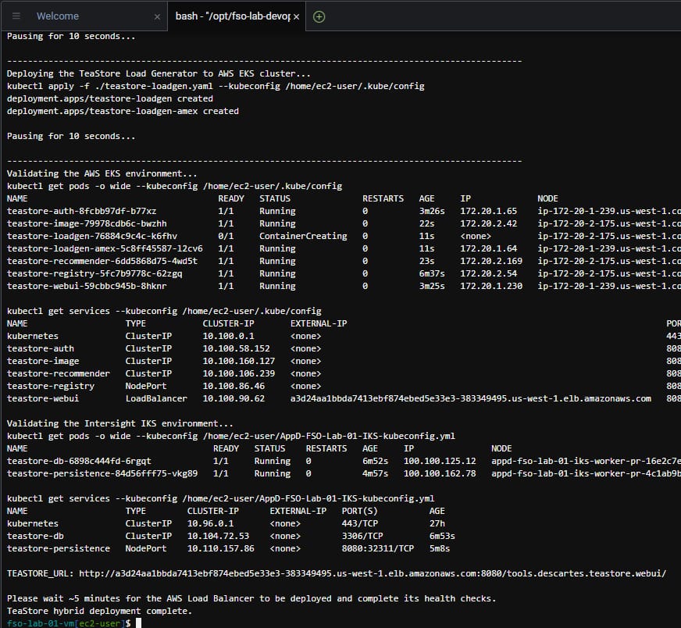Click pod name teastore-auth-8fcbb97df-b77xz
Screen dimensions: 681x628
(81, 211)
